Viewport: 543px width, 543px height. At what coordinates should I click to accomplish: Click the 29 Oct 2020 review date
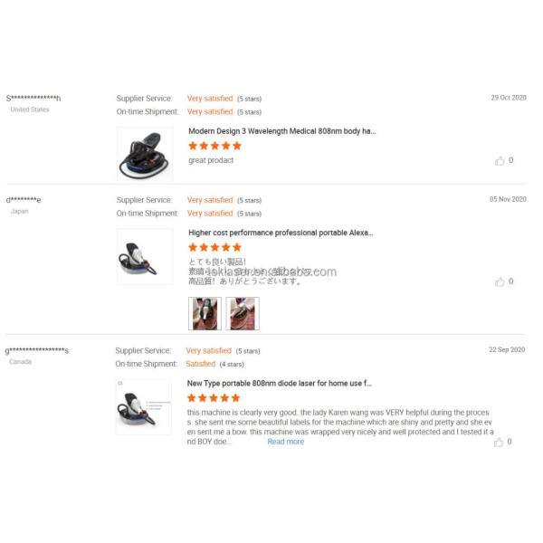point(509,98)
